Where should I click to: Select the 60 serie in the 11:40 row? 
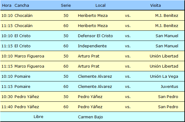pyautogui.click(x=66, y=107)
